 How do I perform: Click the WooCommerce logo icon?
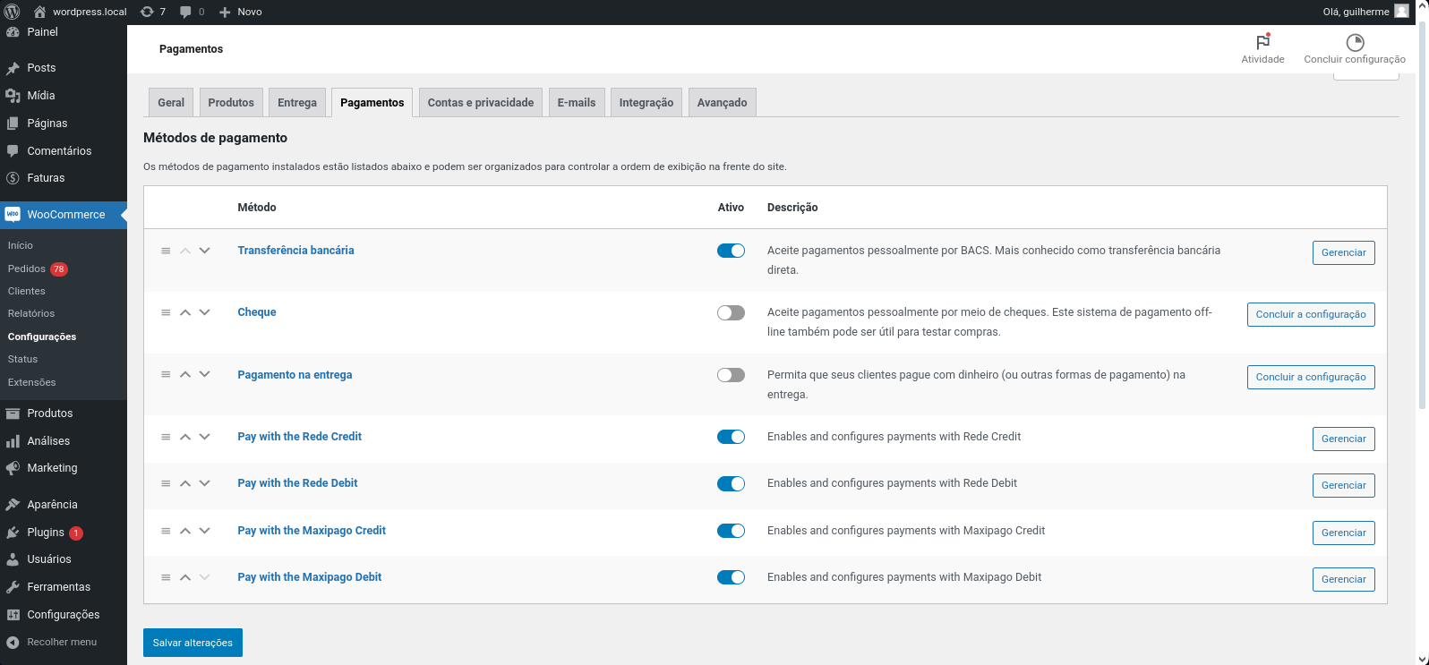(13, 215)
